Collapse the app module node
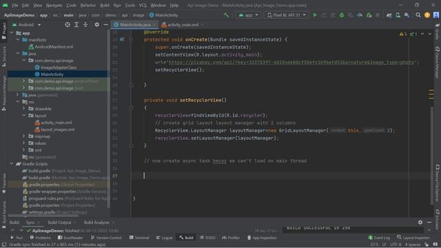 coord(12,33)
